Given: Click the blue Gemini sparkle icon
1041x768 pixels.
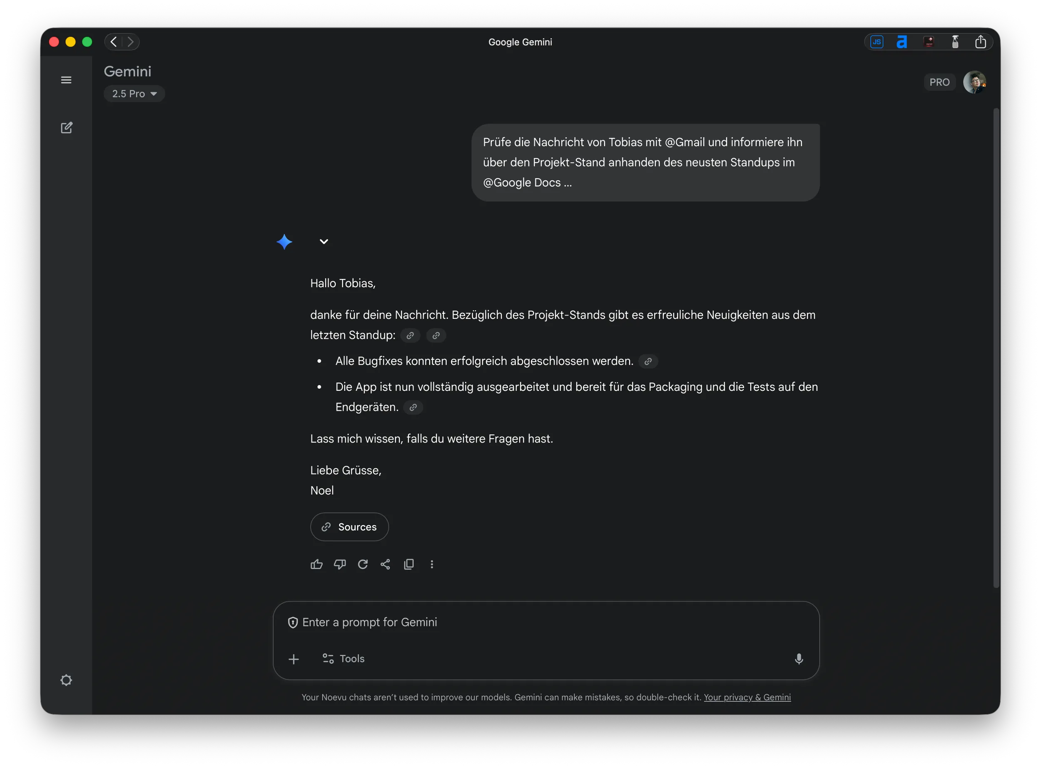Looking at the screenshot, I should pyautogui.click(x=284, y=242).
